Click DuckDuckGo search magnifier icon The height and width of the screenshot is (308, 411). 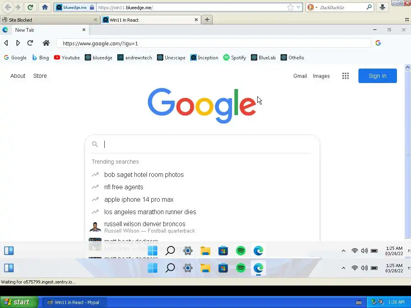tap(369, 7)
